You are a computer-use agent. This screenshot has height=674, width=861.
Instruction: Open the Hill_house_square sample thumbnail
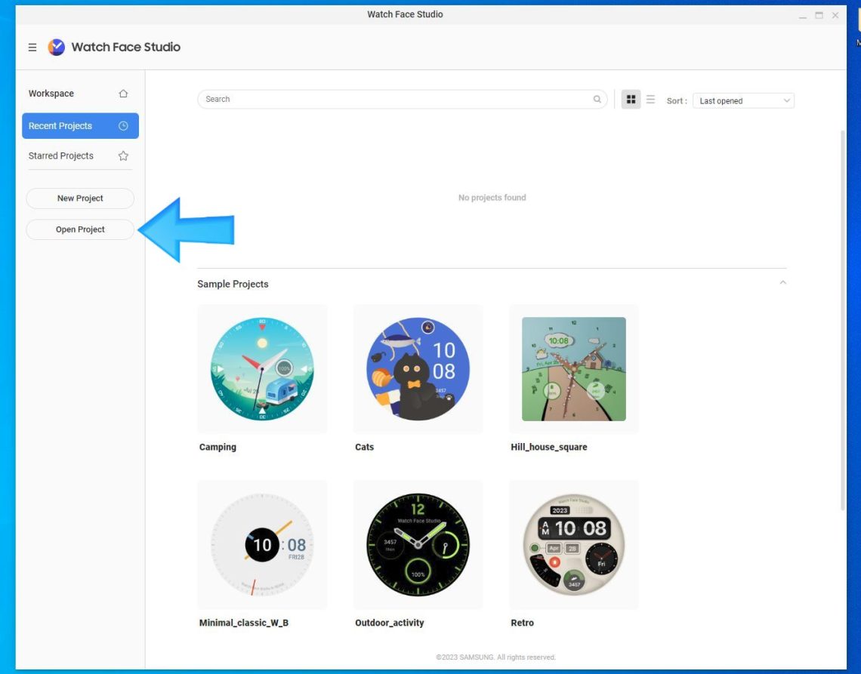574,369
